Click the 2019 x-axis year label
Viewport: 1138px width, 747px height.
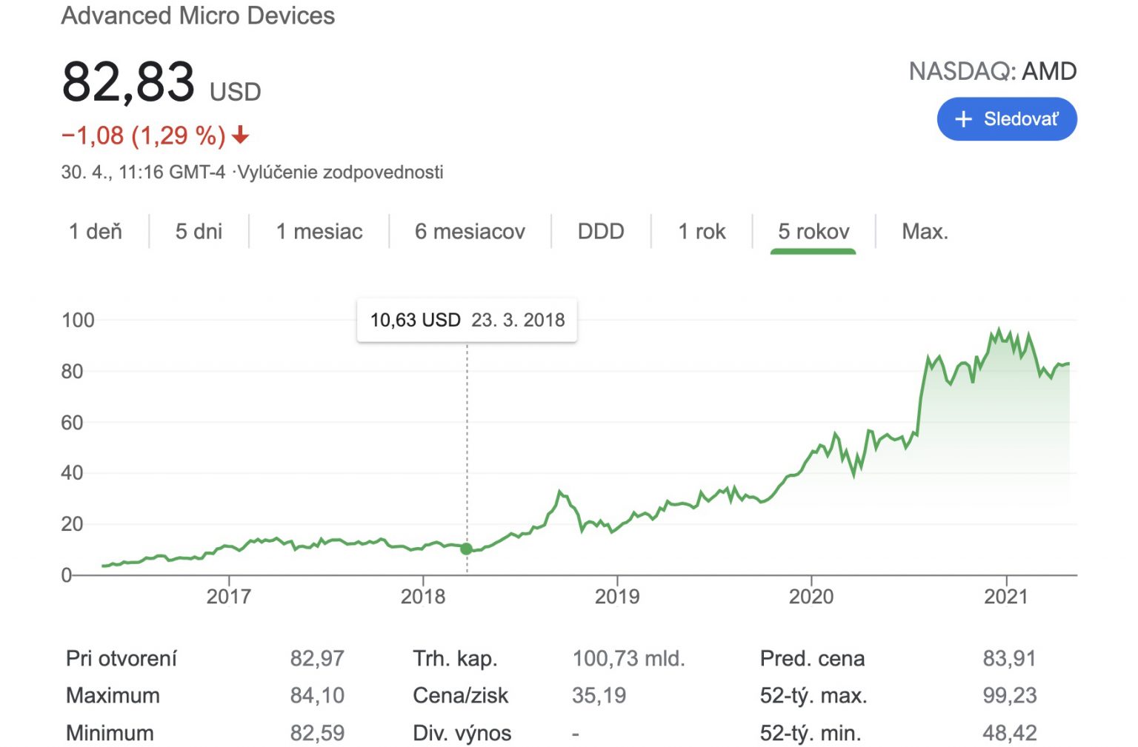pyautogui.click(x=617, y=596)
